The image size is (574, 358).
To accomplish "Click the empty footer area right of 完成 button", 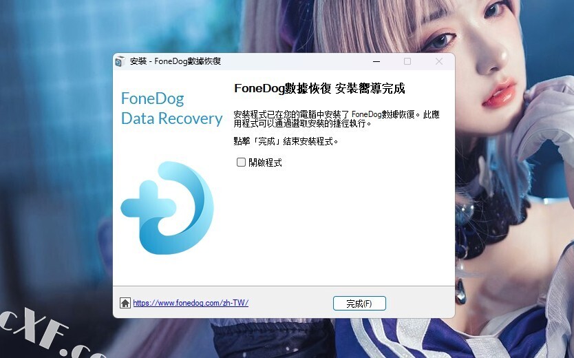I will tap(419, 303).
